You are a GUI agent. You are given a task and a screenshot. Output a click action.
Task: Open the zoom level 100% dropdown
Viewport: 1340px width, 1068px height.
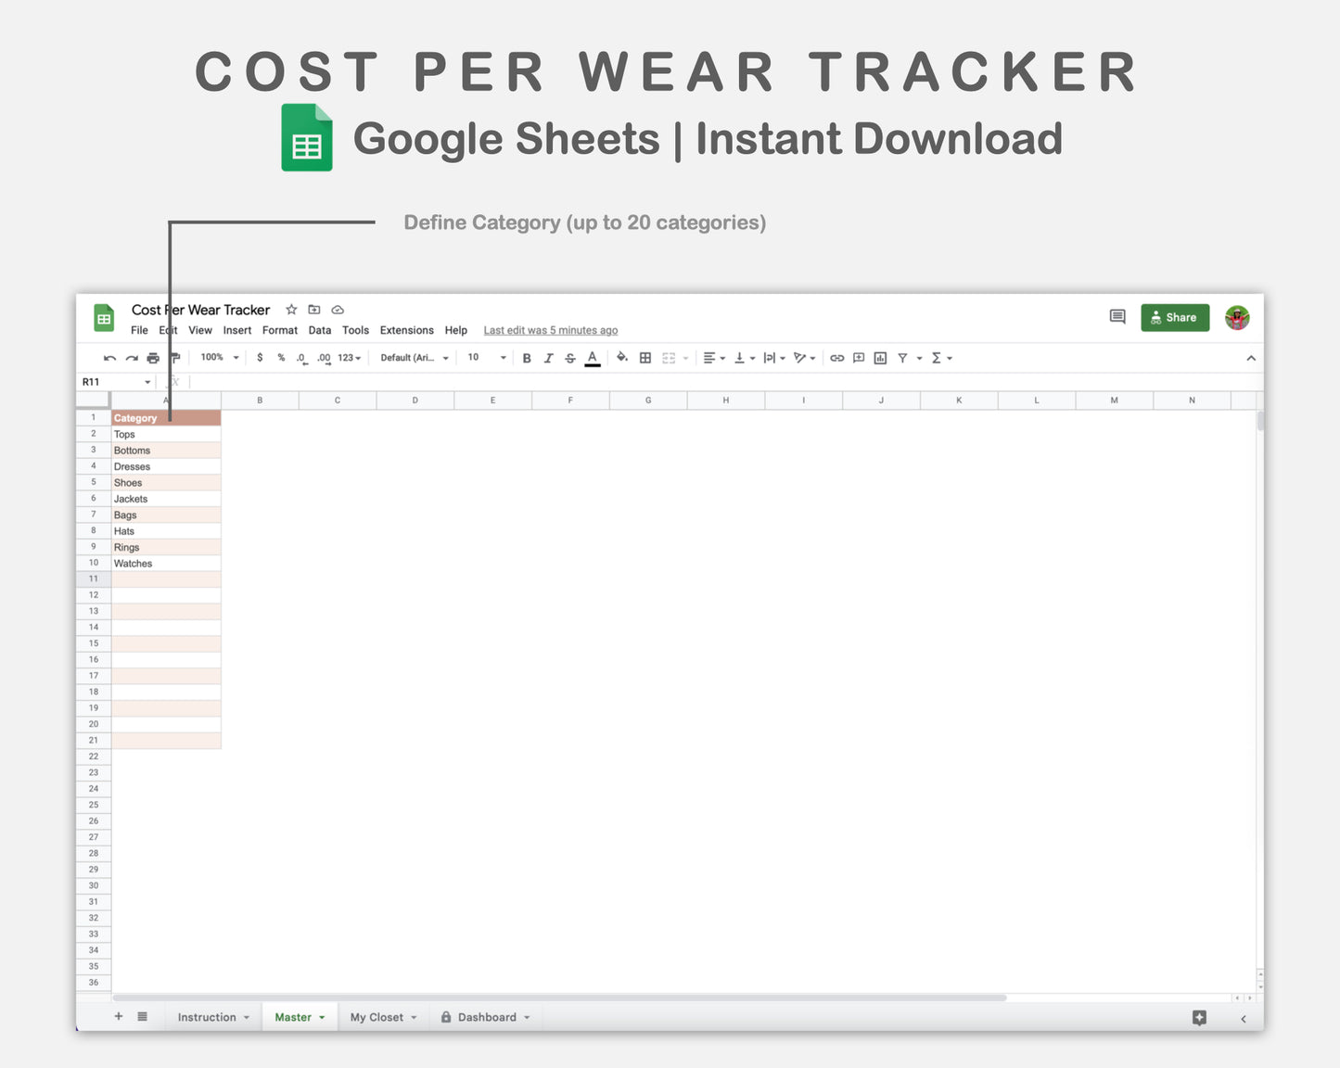click(215, 357)
